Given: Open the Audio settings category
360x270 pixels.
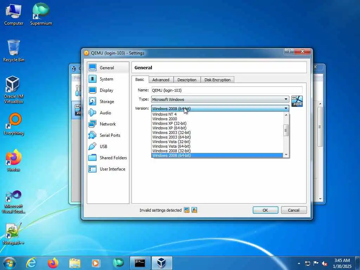Looking at the screenshot, I should (x=108, y=113).
